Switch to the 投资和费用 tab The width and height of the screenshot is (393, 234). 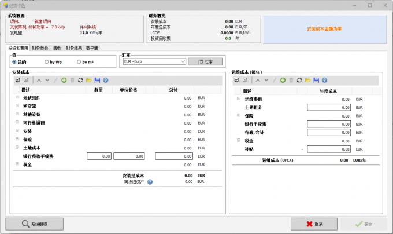[18, 48]
